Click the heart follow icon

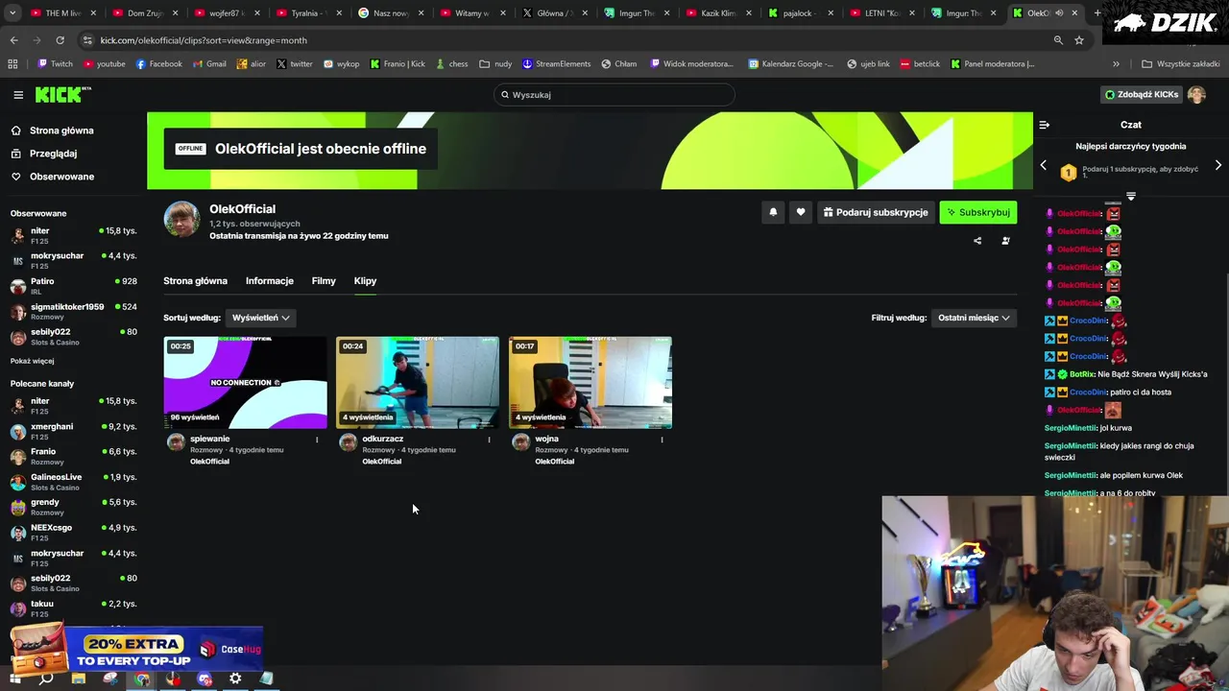click(x=801, y=212)
